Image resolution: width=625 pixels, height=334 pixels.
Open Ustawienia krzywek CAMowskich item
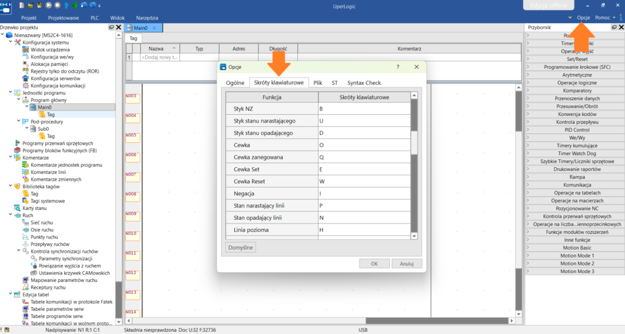point(74,273)
